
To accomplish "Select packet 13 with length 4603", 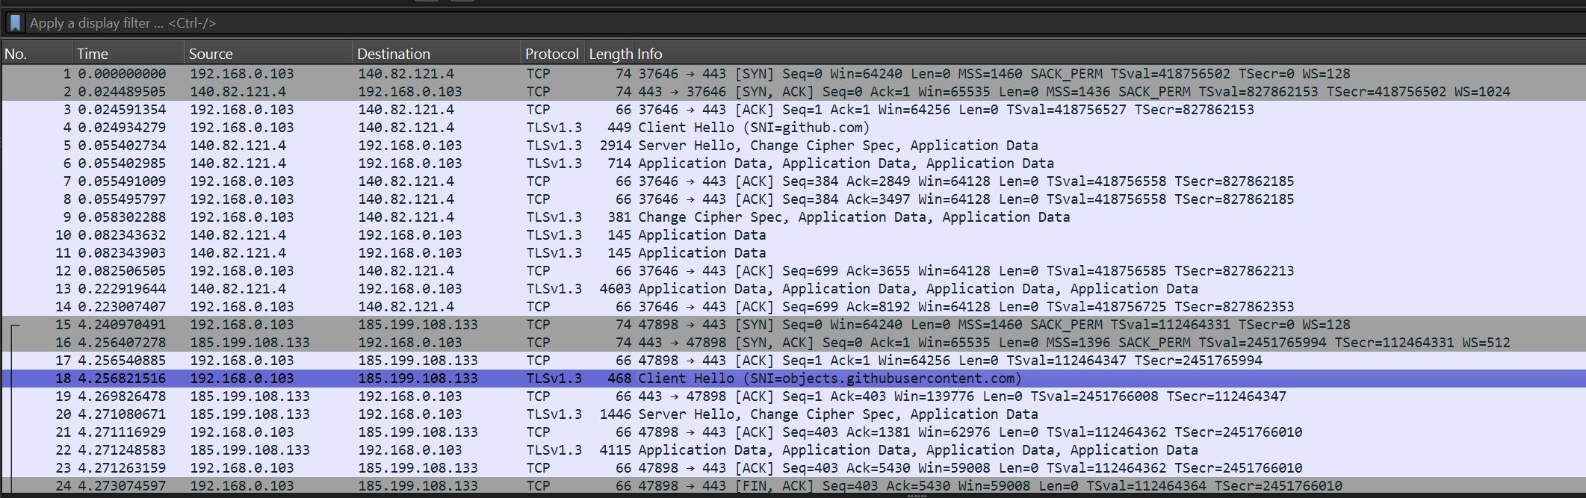I will 747,289.
